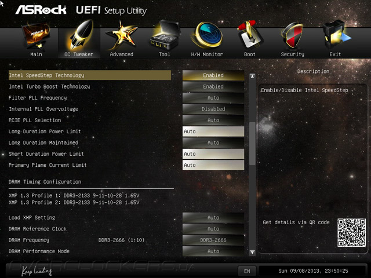Edit the Primary Plane Current Limit field
Viewport: 371px width, 278px height.
213,165
